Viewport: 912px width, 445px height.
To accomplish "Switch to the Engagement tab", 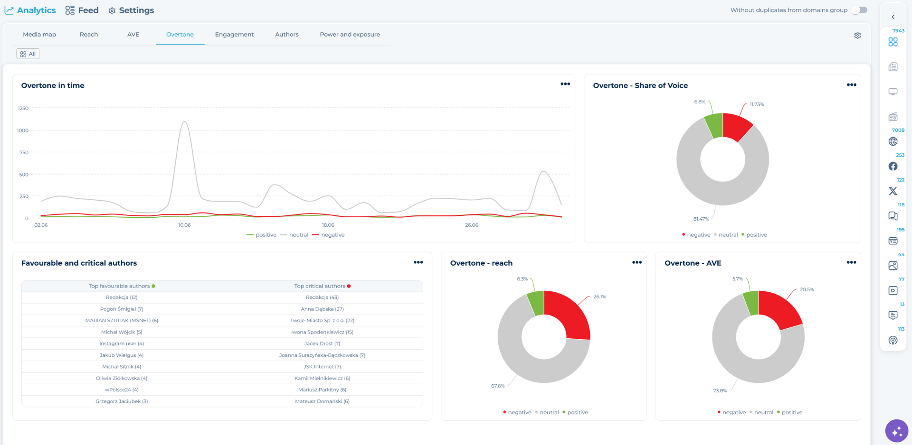I will coord(234,35).
